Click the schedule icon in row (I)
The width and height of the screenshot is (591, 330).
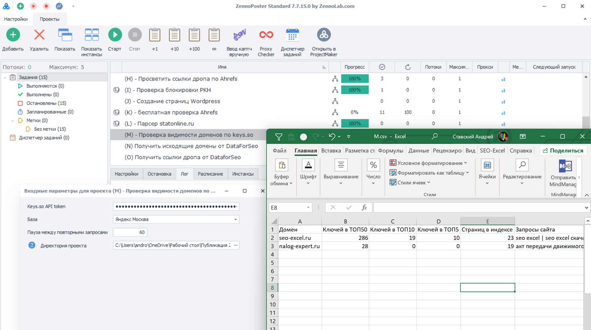[x=117, y=90]
